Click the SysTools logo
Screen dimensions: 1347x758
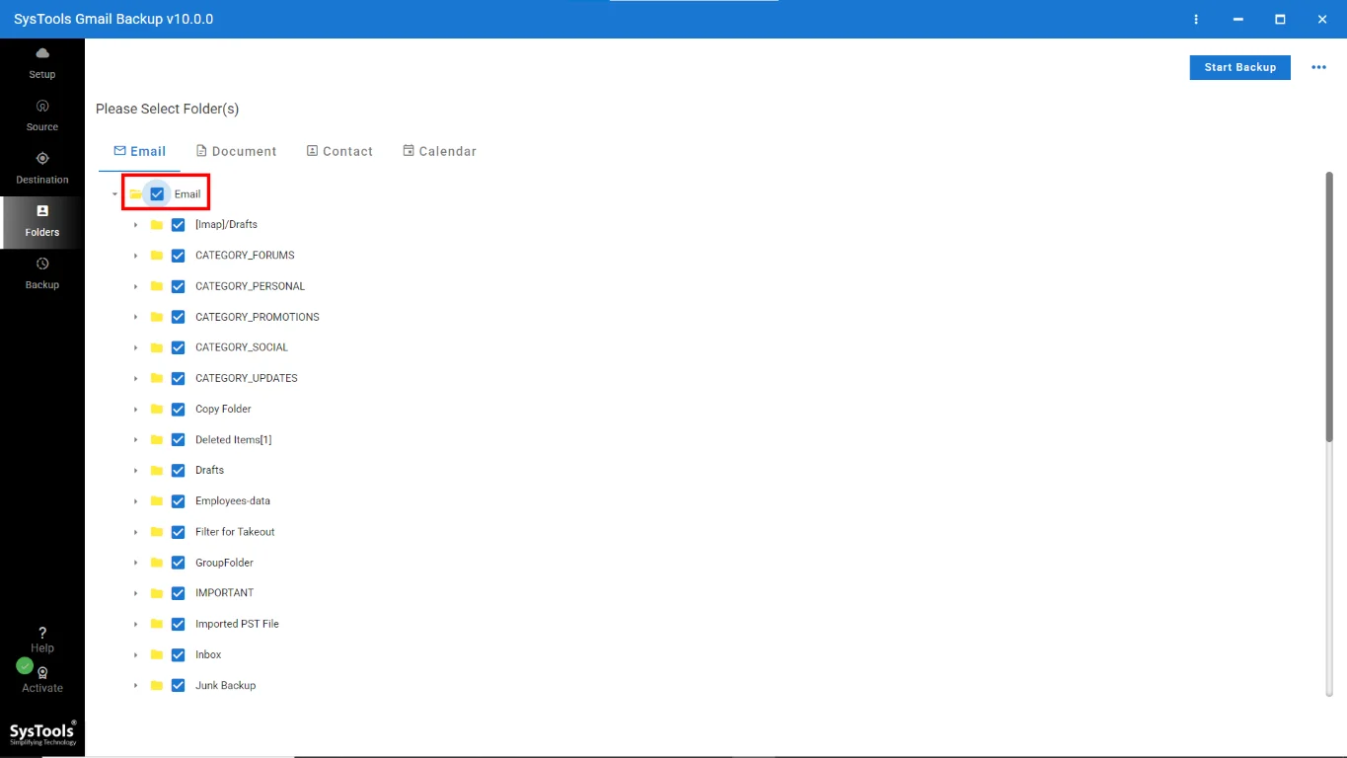click(42, 732)
